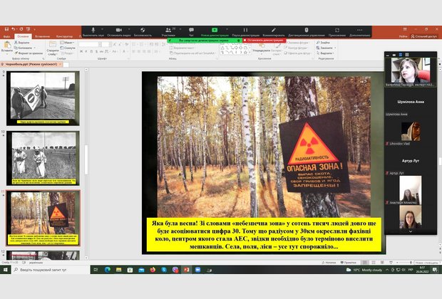442x299 pixels.
Task: Open Zoom Participants list
Action: tap(168, 31)
